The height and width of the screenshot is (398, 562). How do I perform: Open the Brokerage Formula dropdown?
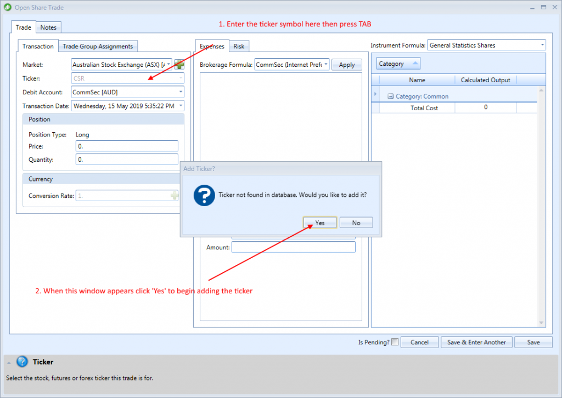click(x=326, y=65)
